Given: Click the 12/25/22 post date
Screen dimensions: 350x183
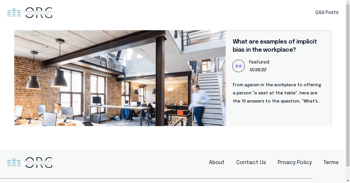Looking at the screenshot, I should pyautogui.click(x=258, y=70).
